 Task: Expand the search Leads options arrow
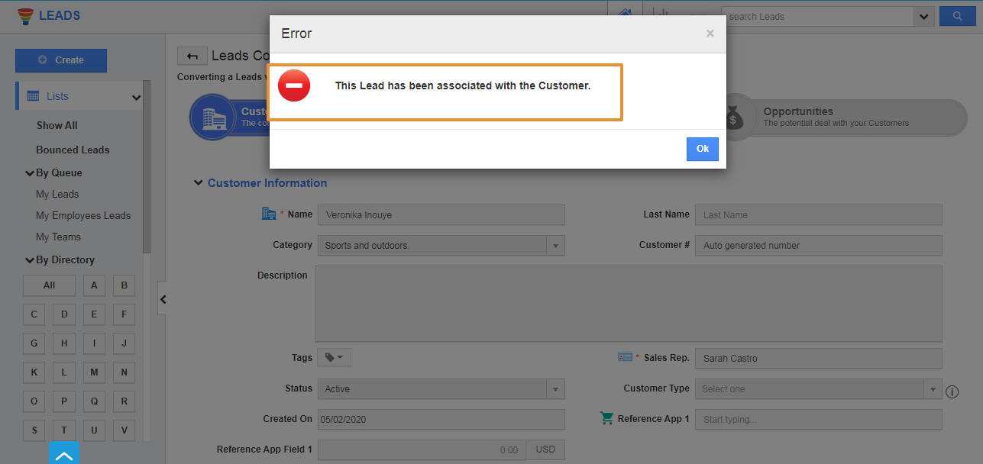click(x=924, y=17)
